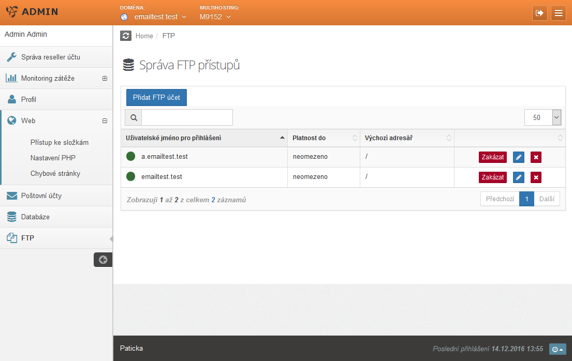Viewport: 572px width, 361px height.
Task: Delete the a.emailtest.test FTP account
Action: [x=536, y=157]
